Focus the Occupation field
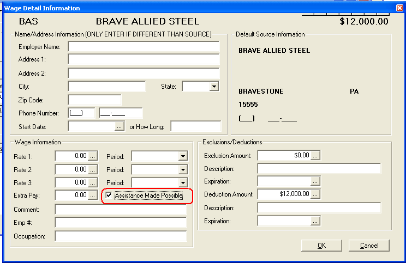 coord(121,236)
